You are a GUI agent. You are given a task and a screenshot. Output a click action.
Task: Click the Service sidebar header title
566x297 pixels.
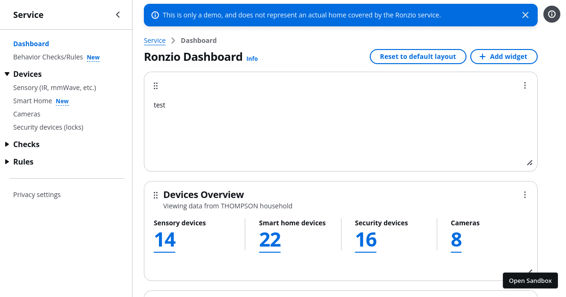click(28, 15)
